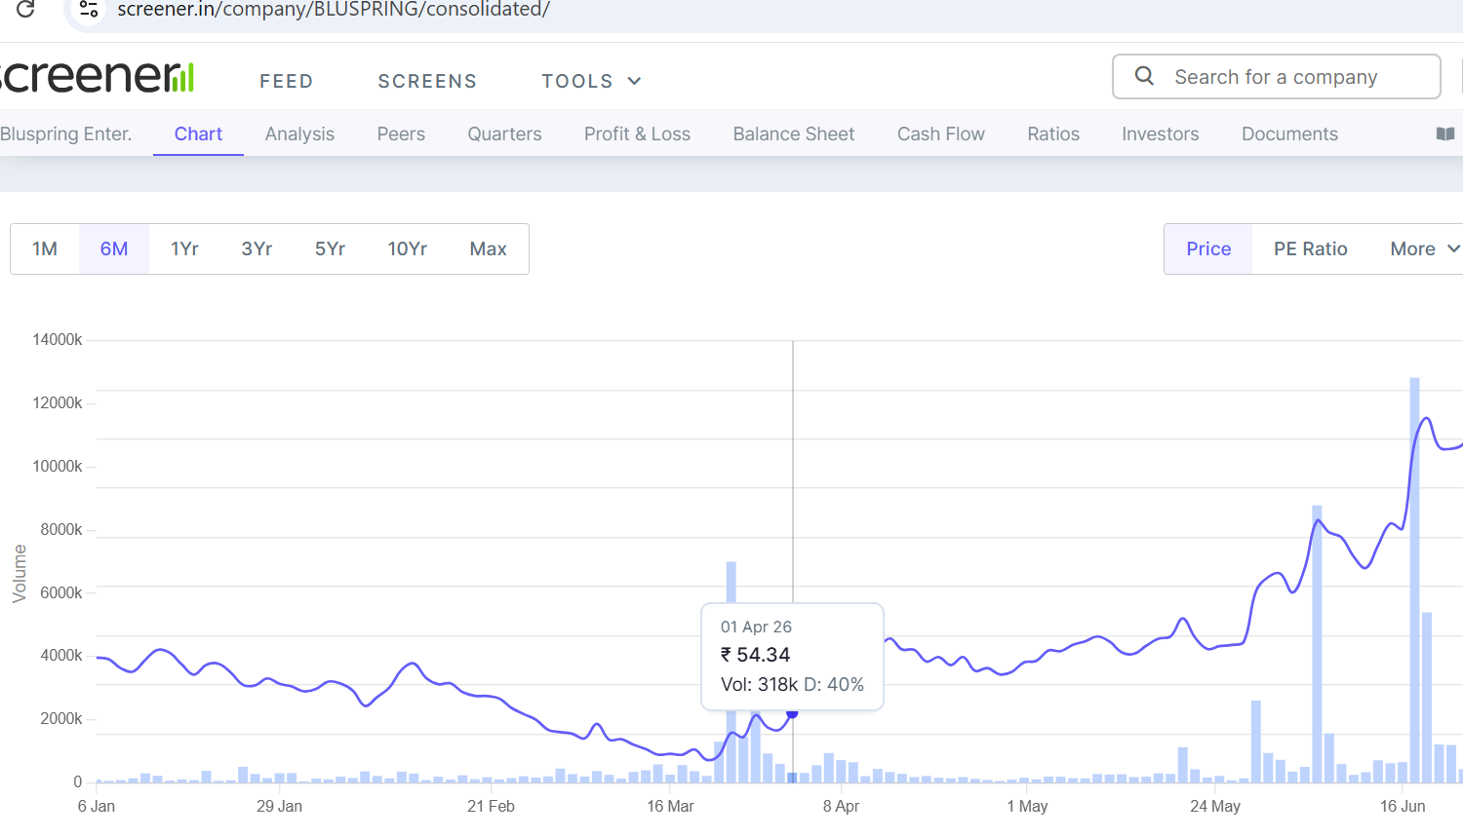Open the More chart options dropdown
Image resolution: width=1463 pixels, height=837 pixels.
point(1424,248)
